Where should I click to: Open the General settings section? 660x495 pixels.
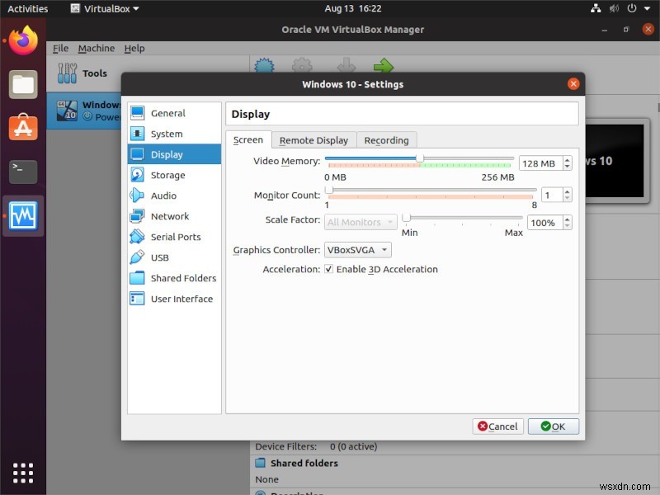click(x=170, y=113)
